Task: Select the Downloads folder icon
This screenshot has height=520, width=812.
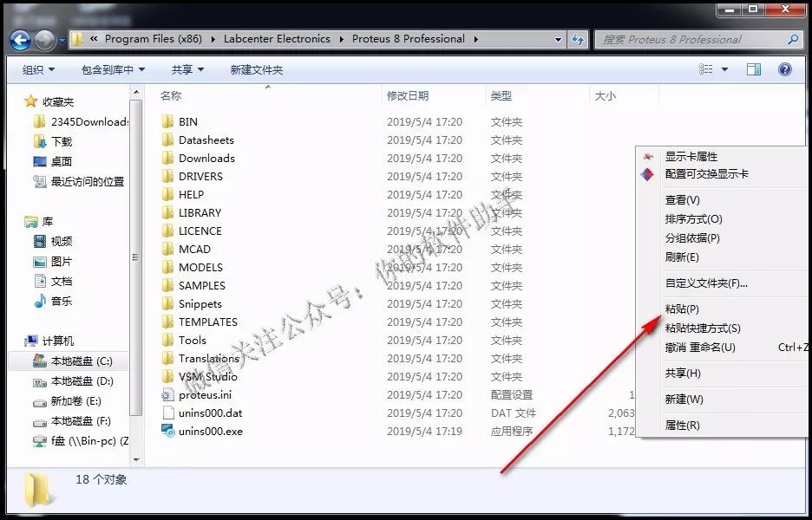Action: 167,158
